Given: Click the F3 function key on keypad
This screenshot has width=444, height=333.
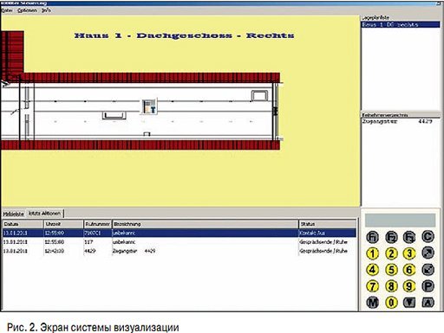Looking at the screenshot, I should click(x=409, y=237).
